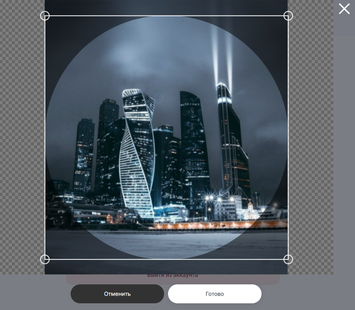Click the top-left crop handle
This screenshot has height=310, width=355.
click(45, 16)
